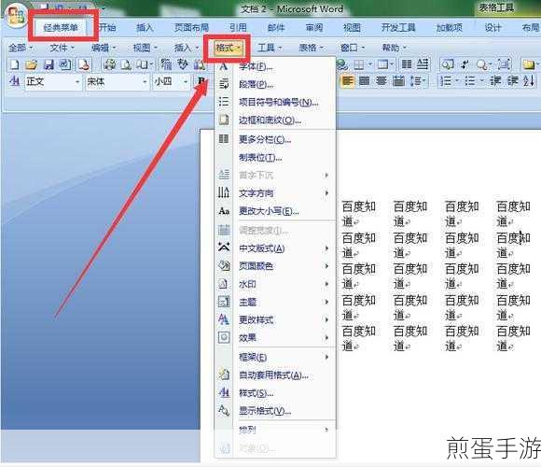Open the 文件 classic menu dropdown

click(x=62, y=48)
